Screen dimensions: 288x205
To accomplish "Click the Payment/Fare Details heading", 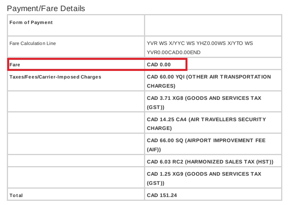I will click(46, 8).
